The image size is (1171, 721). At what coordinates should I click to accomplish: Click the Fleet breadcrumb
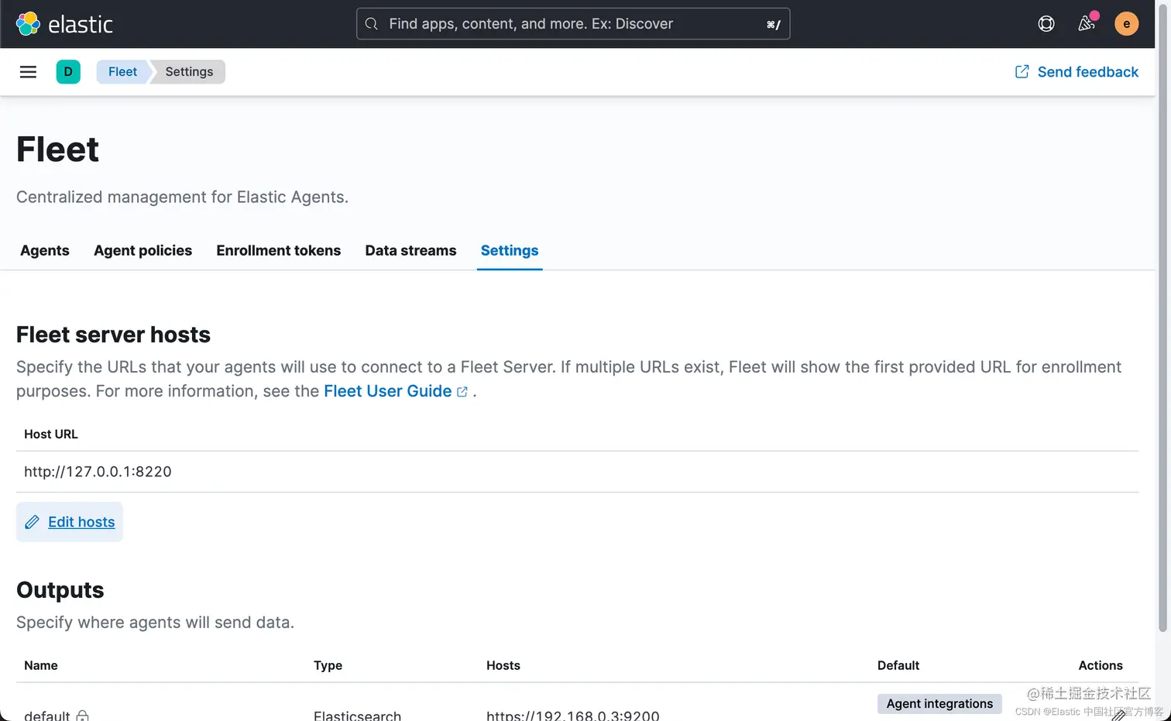click(x=122, y=72)
